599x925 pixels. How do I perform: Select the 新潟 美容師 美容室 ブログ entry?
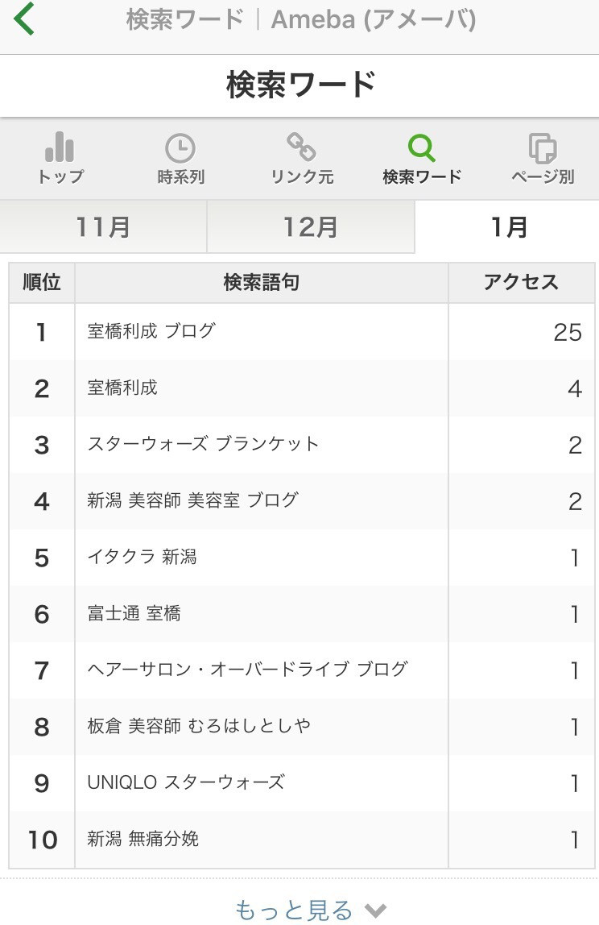pyautogui.click(x=192, y=500)
